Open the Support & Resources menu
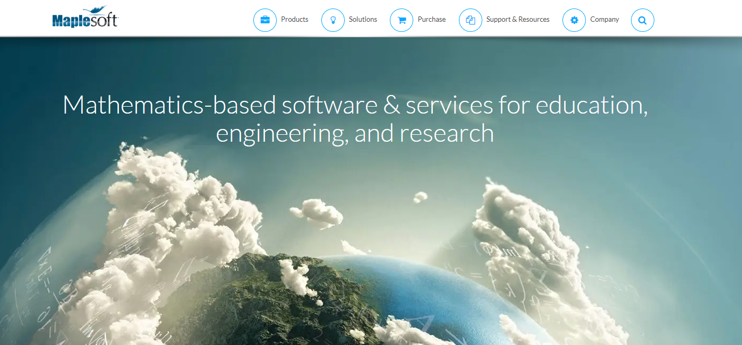 coord(518,20)
